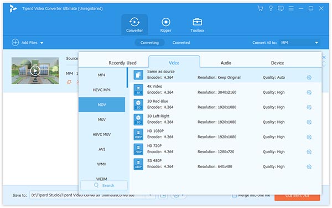Select the Device format tab
Viewport: 332px width, 208px height.
(x=277, y=63)
